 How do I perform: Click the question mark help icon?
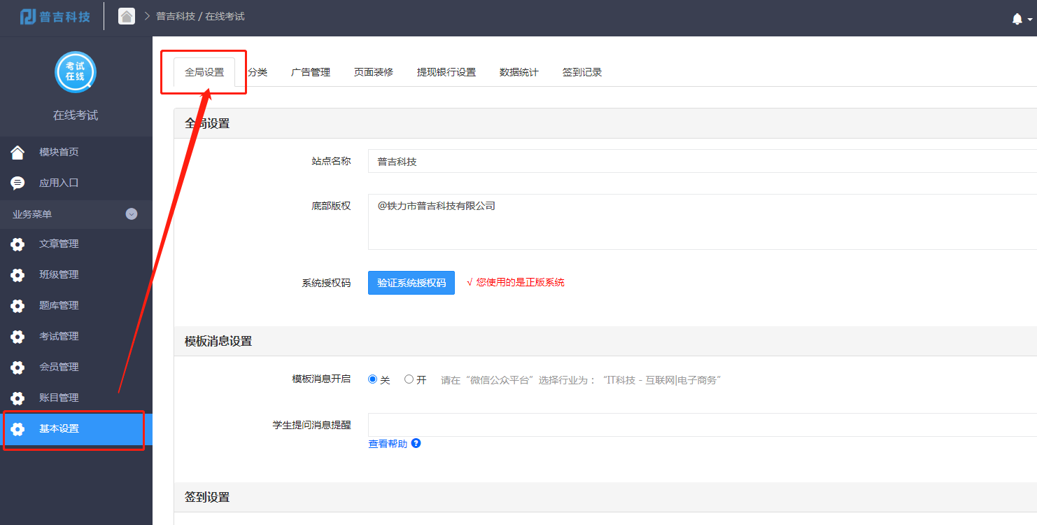416,443
